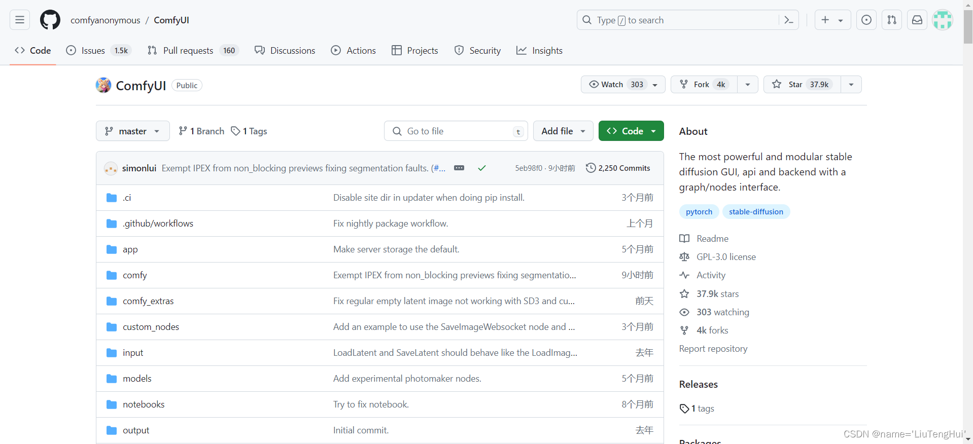
Task: Open the Security tab
Action: tap(478, 50)
